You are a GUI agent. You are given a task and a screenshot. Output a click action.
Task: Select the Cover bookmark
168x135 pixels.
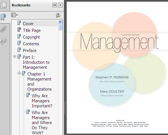click(x=28, y=23)
